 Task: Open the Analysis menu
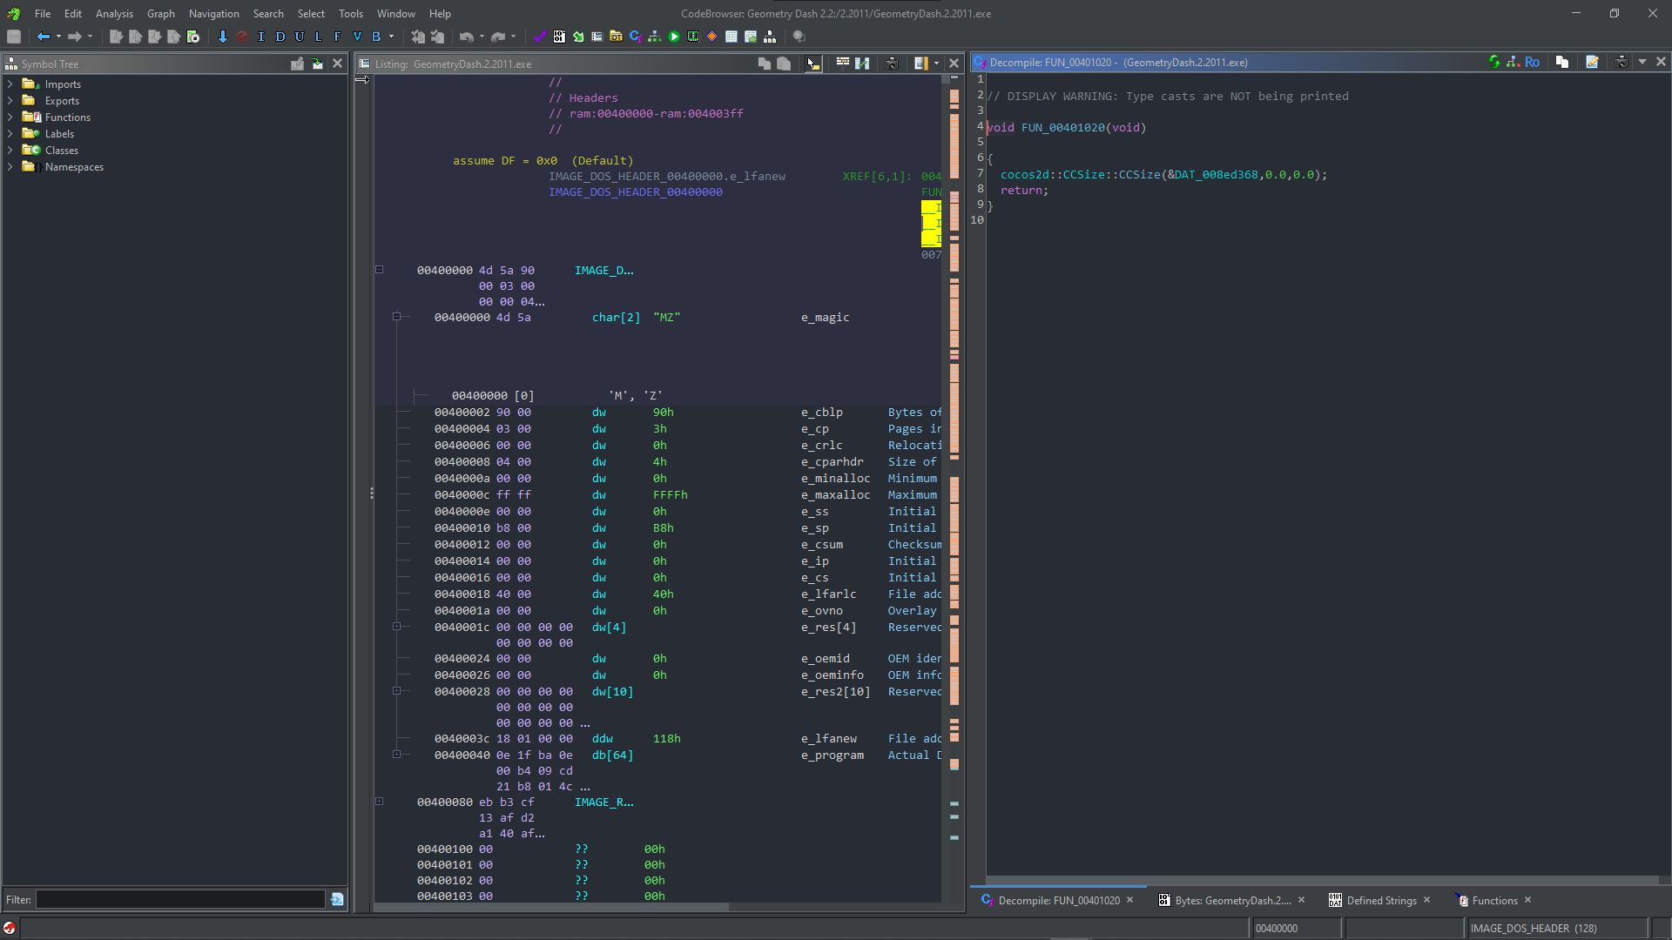(114, 13)
